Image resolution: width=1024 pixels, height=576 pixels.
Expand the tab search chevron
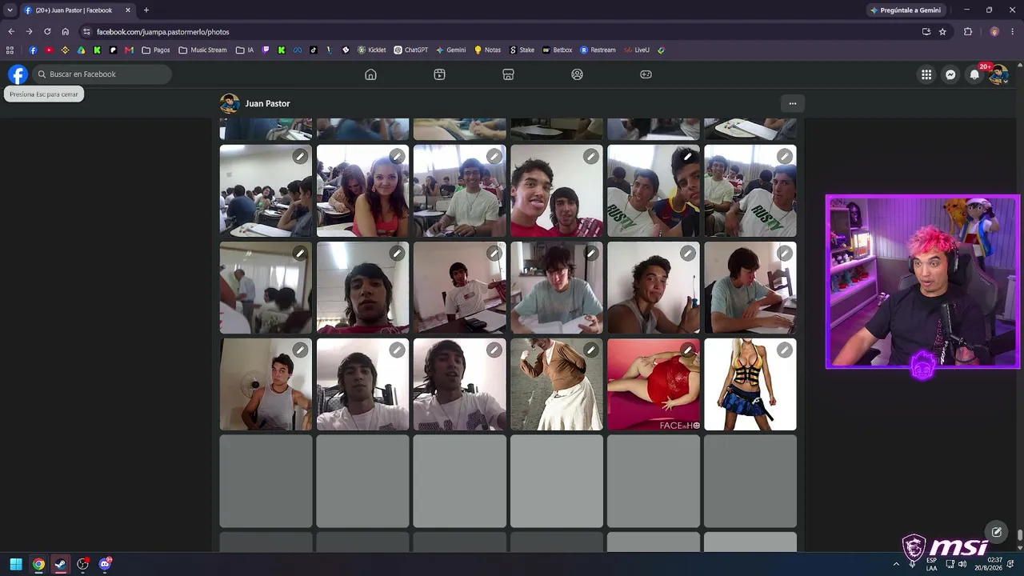[x=10, y=10]
